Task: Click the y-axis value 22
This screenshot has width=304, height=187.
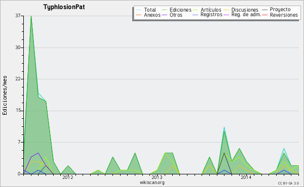Action: pyautogui.click(x=18, y=79)
